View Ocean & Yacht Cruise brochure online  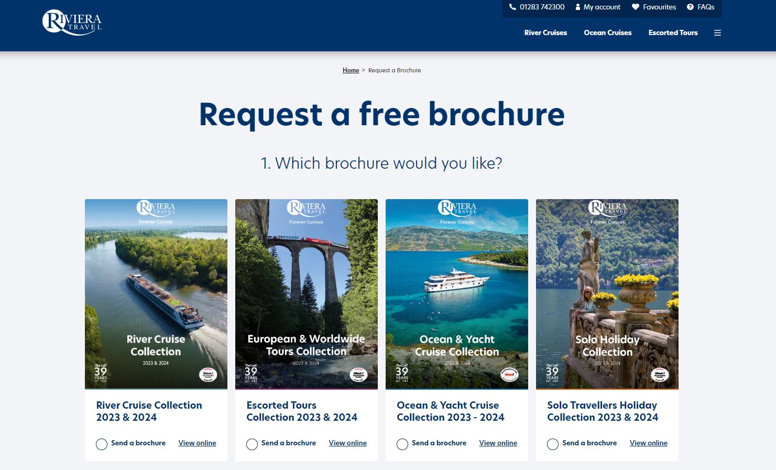[x=498, y=443]
